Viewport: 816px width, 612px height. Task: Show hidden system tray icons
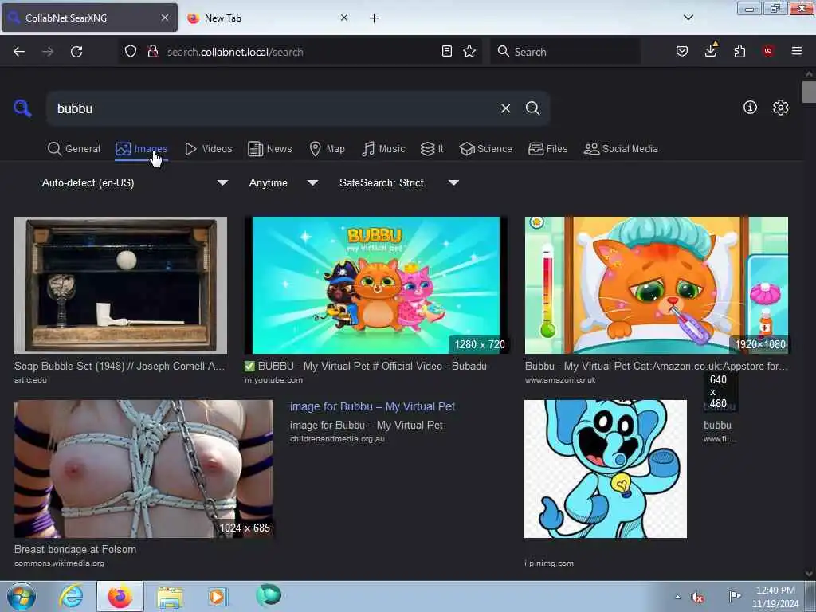click(x=677, y=597)
